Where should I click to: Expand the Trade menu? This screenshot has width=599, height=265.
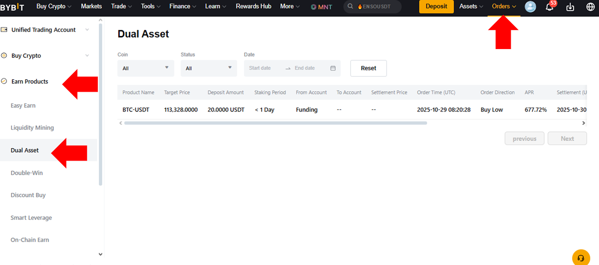(x=121, y=6)
